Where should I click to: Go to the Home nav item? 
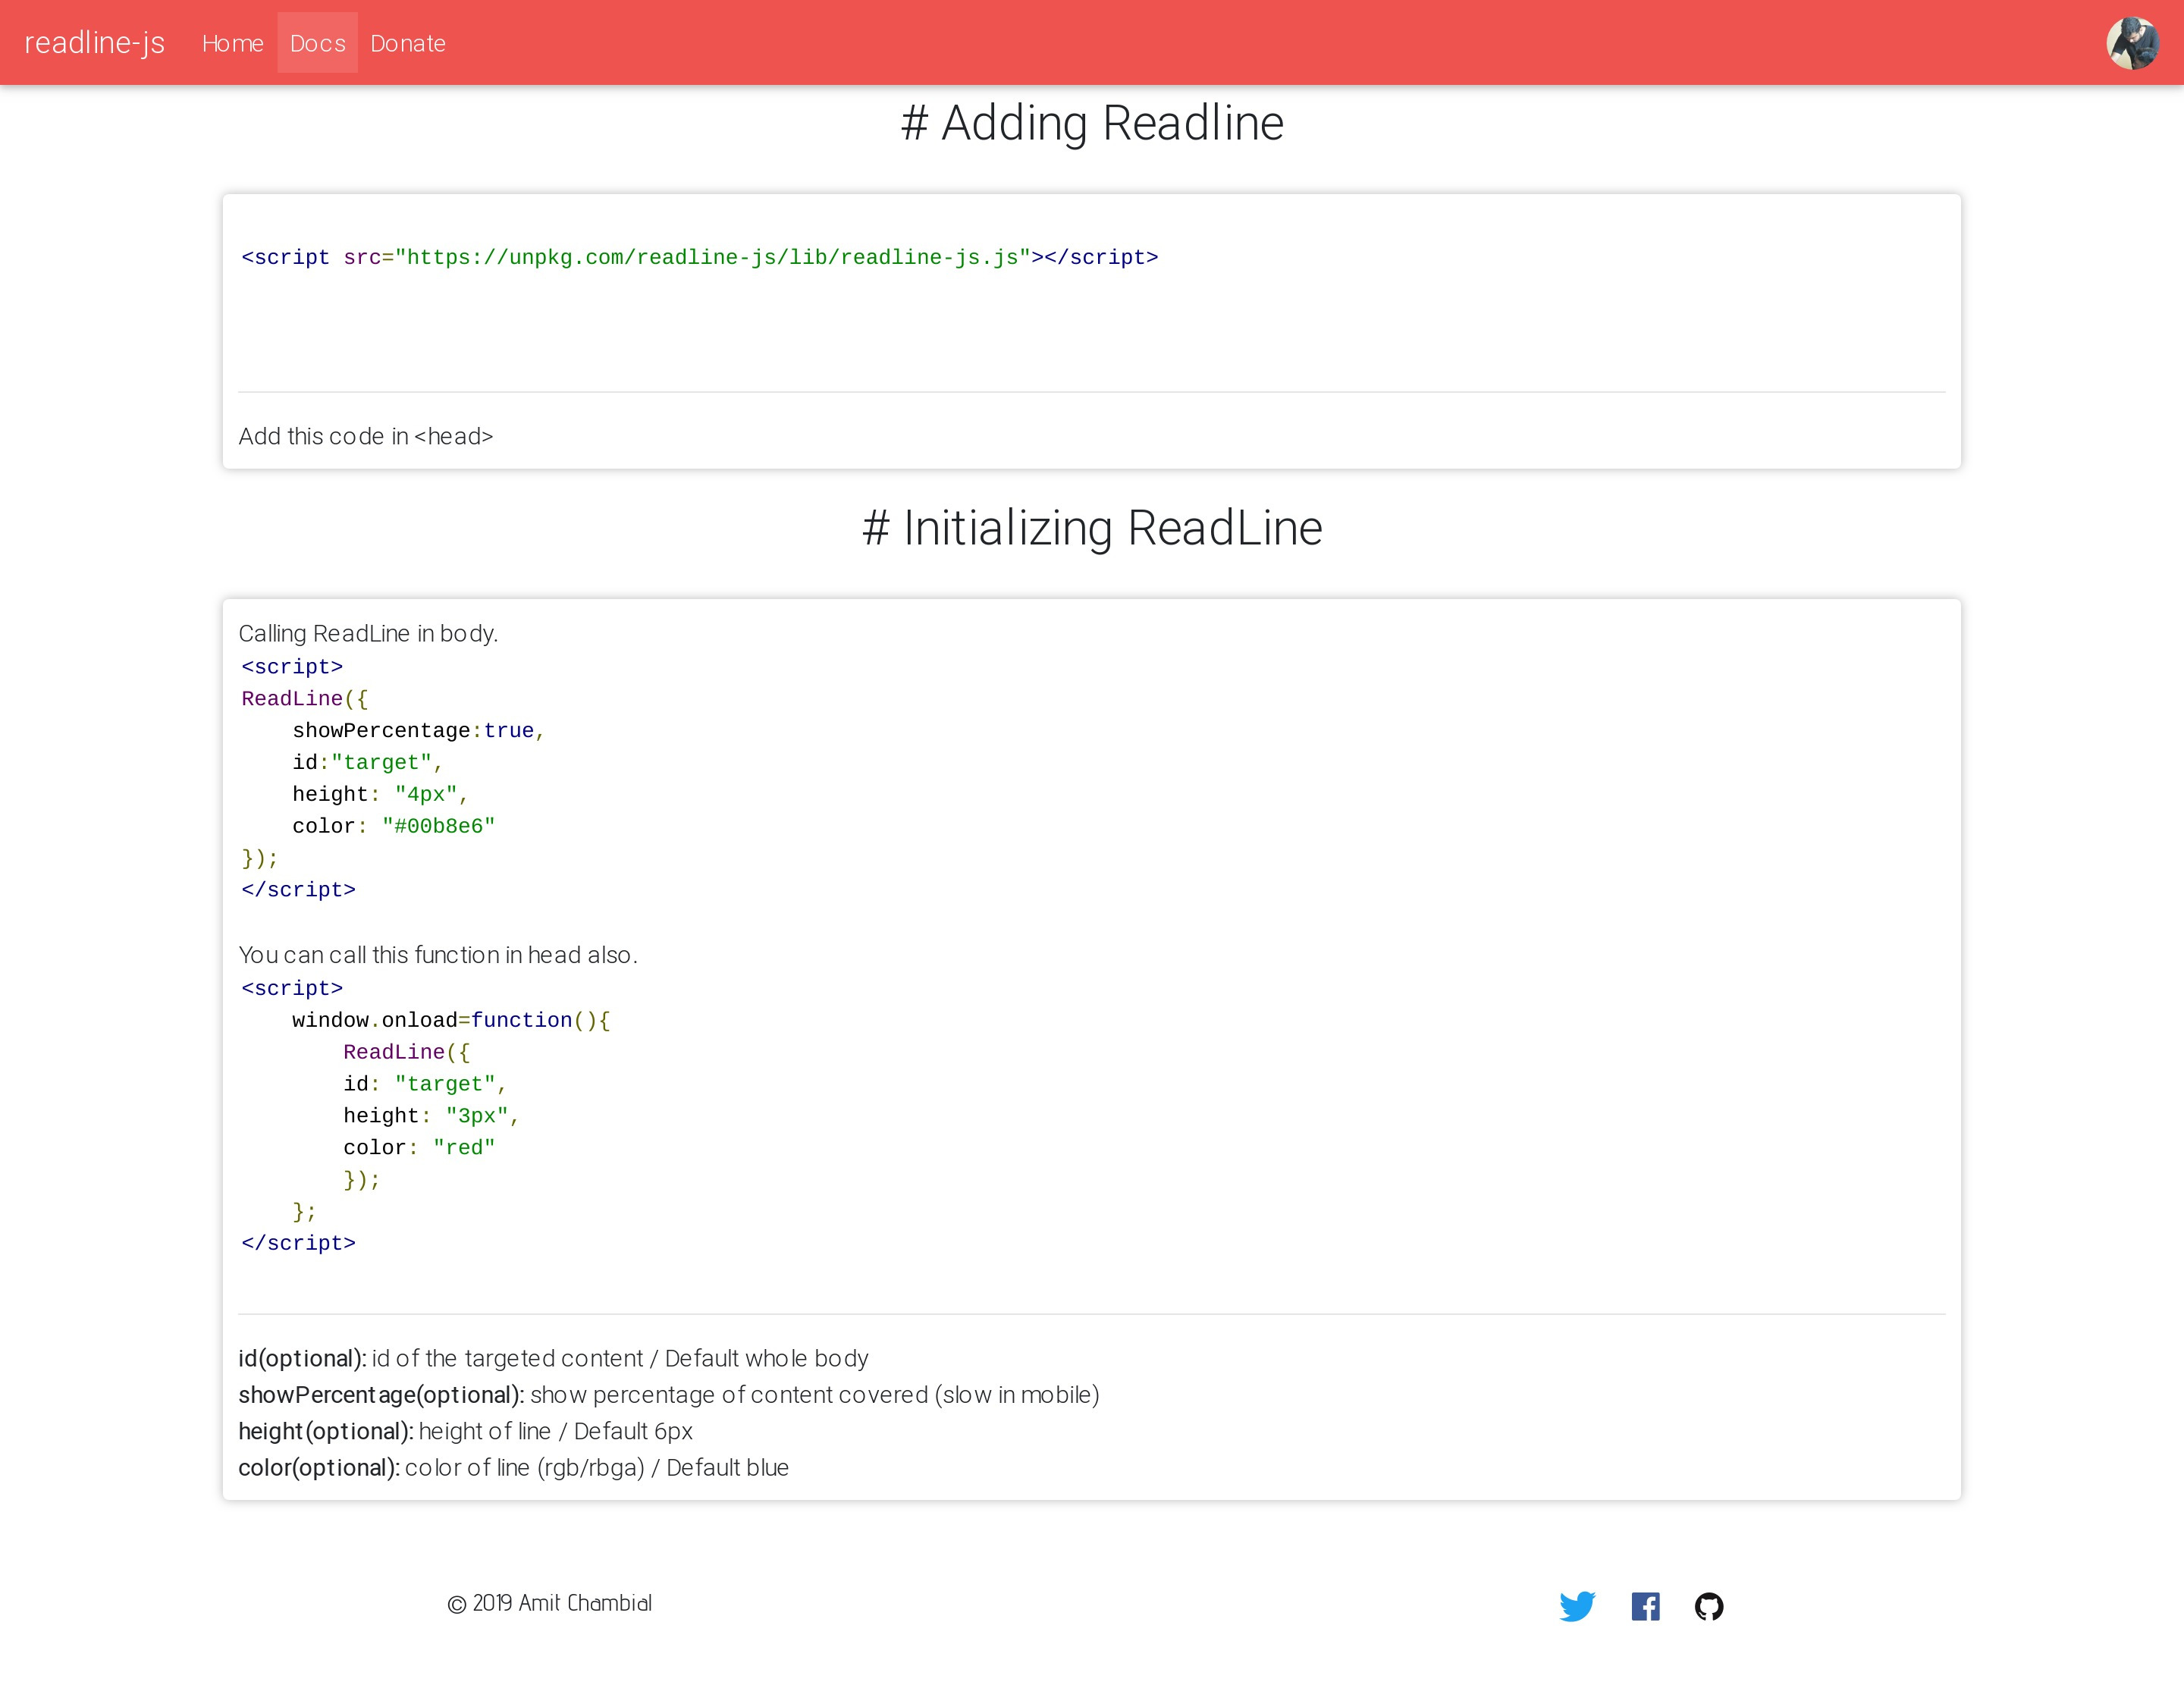[232, 43]
